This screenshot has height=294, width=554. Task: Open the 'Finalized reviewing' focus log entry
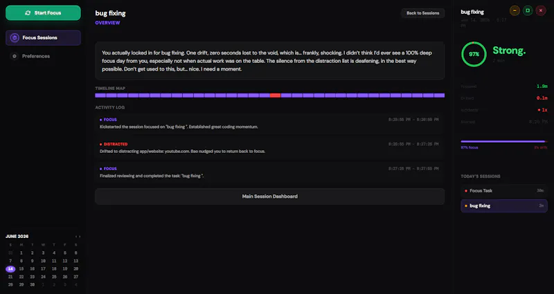269,172
